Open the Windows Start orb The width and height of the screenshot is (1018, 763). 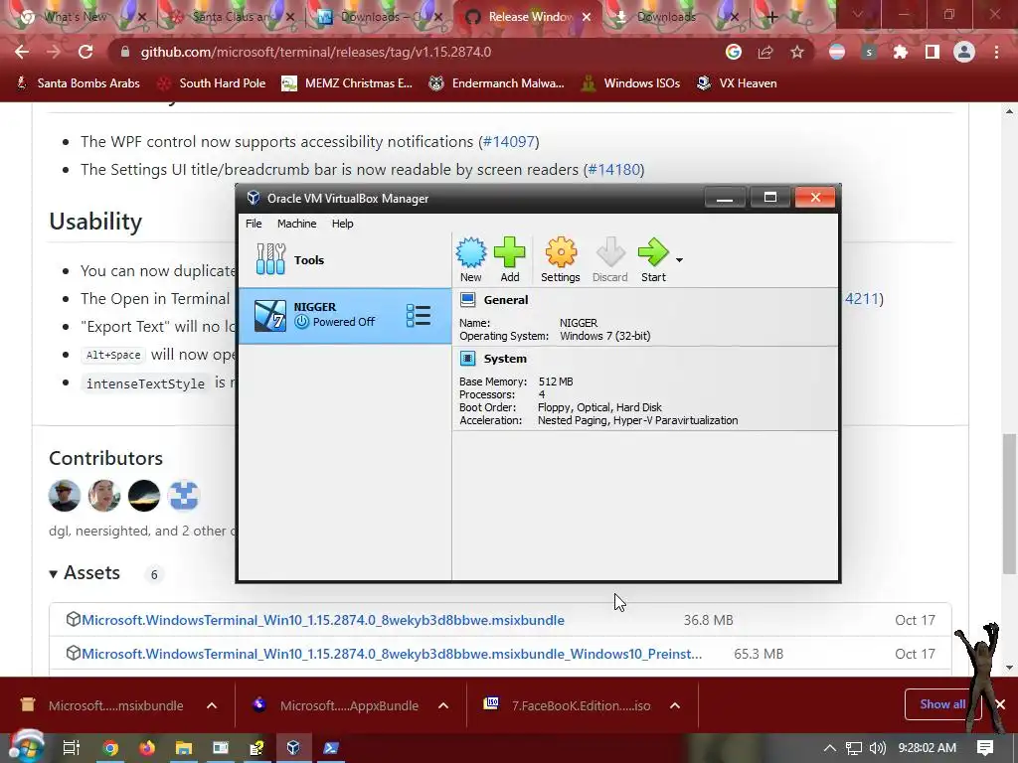pyautogui.click(x=25, y=747)
